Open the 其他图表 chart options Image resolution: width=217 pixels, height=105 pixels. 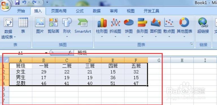pyautogui.click(x=184, y=28)
